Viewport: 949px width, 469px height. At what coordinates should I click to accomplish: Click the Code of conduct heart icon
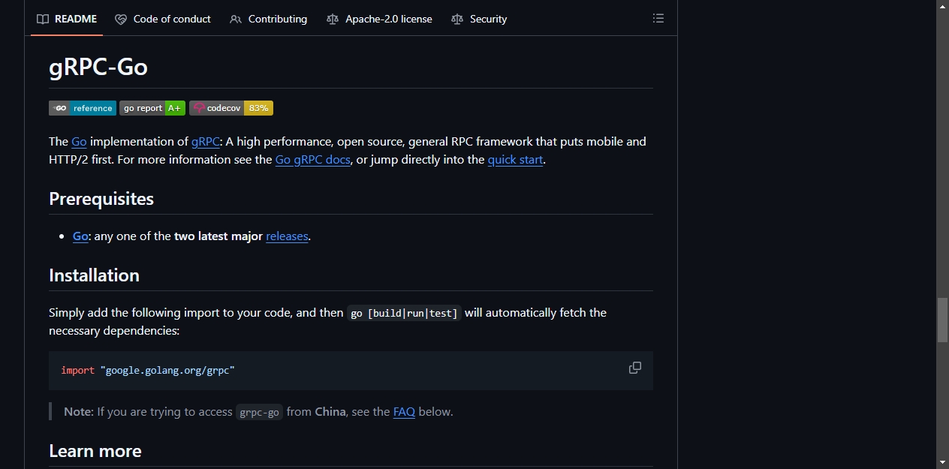(121, 19)
